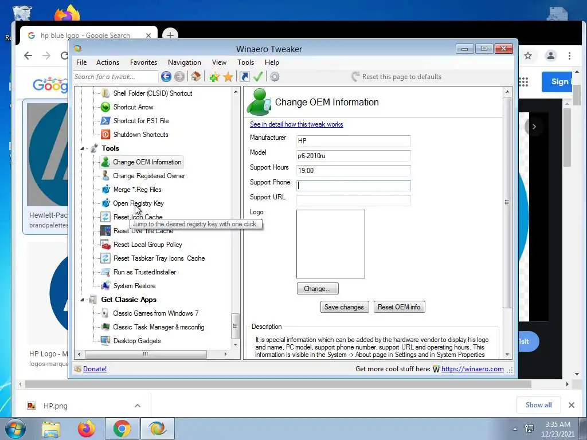The image size is (587, 440).
Task: Open Firefox from the Windows taskbar
Action: click(87, 429)
